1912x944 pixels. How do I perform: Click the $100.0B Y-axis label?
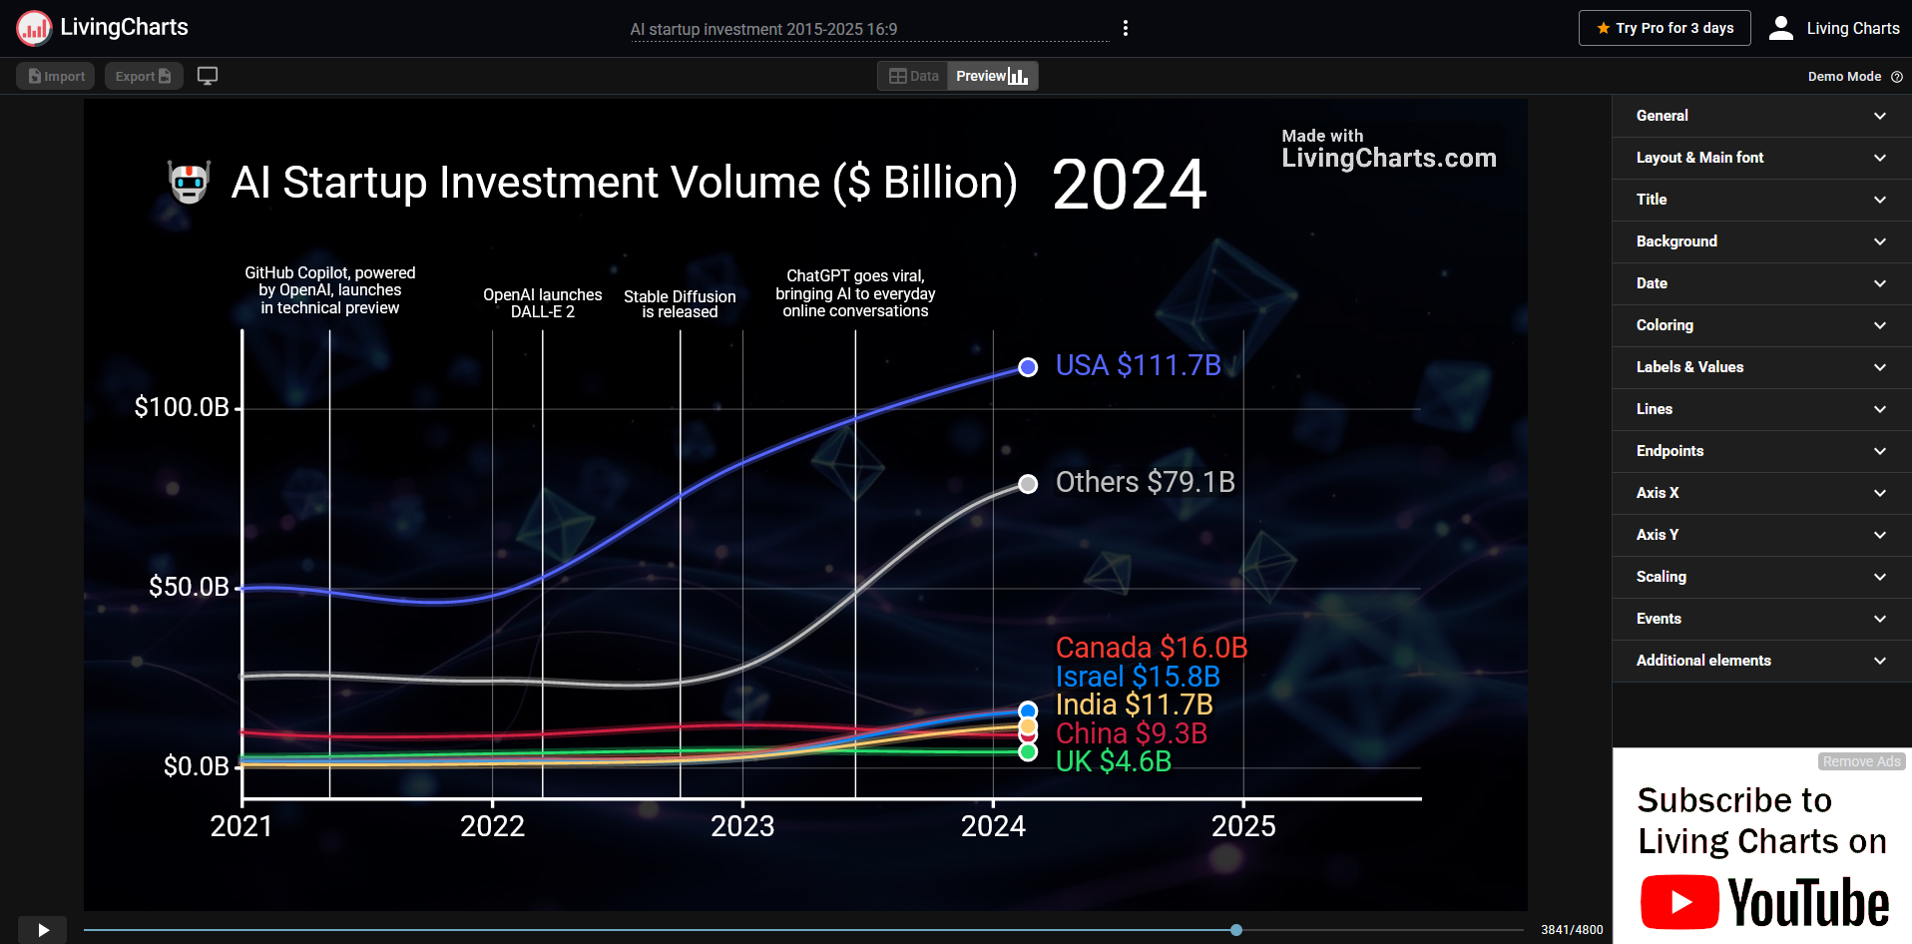point(182,407)
